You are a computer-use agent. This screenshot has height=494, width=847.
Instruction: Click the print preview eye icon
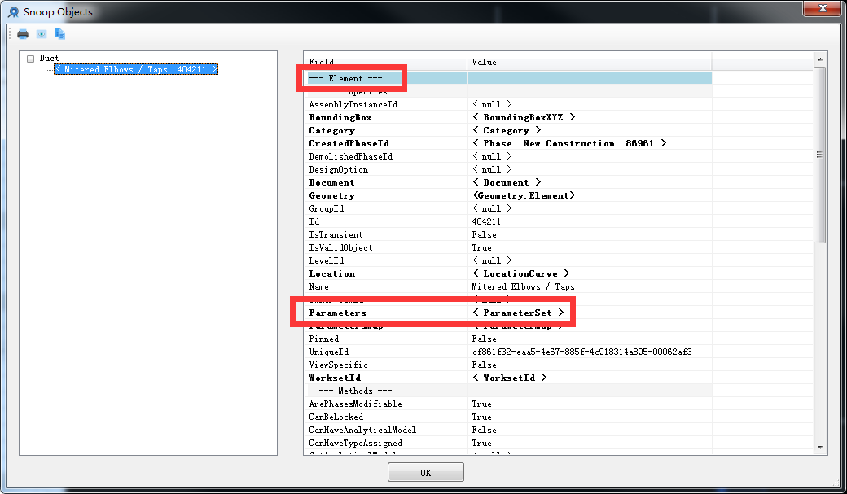pos(42,34)
